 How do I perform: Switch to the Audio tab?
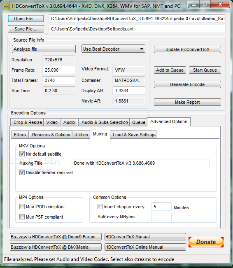[x=69, y=122]
